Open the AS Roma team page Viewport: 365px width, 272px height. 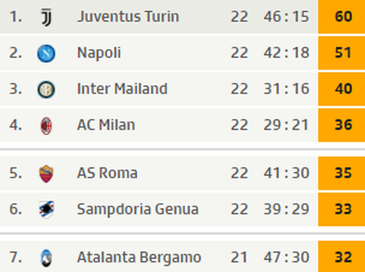pos(107,173)
